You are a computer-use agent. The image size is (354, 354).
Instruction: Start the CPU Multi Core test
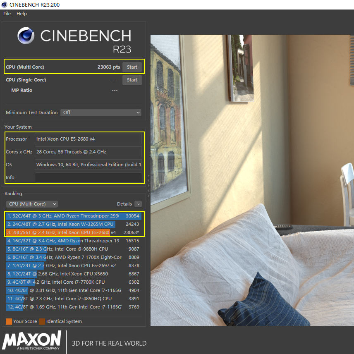pos(132,67)
